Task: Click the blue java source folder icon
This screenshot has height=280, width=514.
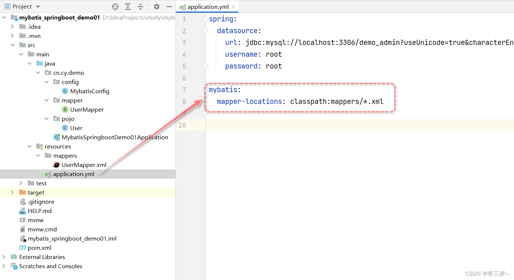Action: click(40, 63)
